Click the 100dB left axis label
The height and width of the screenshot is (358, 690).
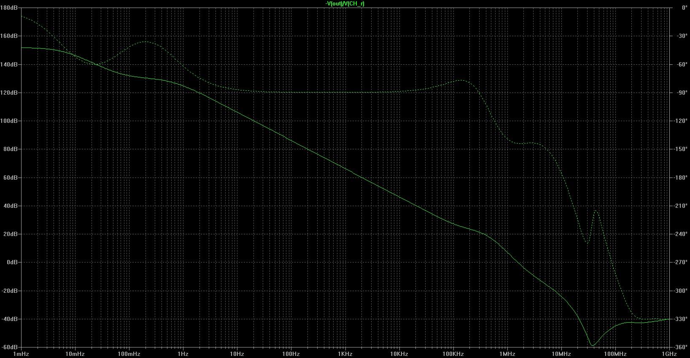[8, 121]
